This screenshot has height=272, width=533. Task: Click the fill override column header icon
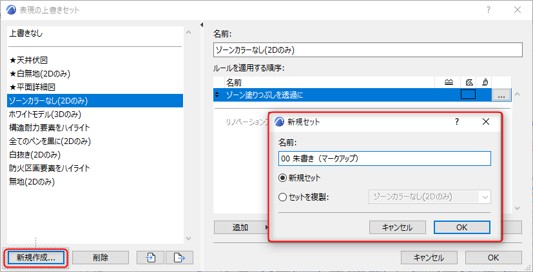click(469, 82)
